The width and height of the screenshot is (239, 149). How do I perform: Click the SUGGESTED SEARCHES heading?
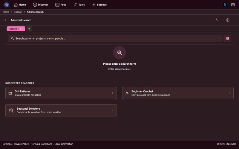coord(20,83)
